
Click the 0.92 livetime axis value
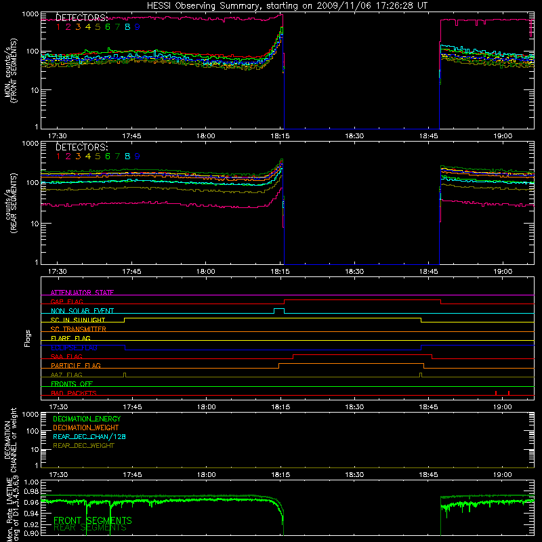coord(32,524)
